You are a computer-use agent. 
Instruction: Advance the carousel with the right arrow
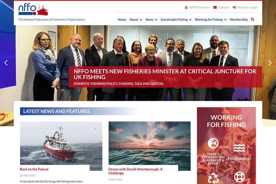coord(270,63)
